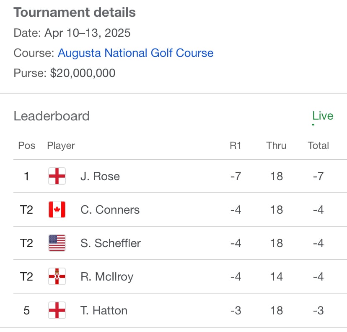Click the Canada flag beside C. Conners
Screen dimensions: 347x332
pos(57,209)
